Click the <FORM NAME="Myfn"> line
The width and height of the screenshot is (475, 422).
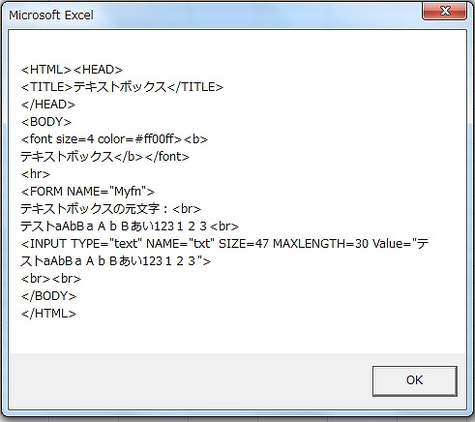click(88, 192)
